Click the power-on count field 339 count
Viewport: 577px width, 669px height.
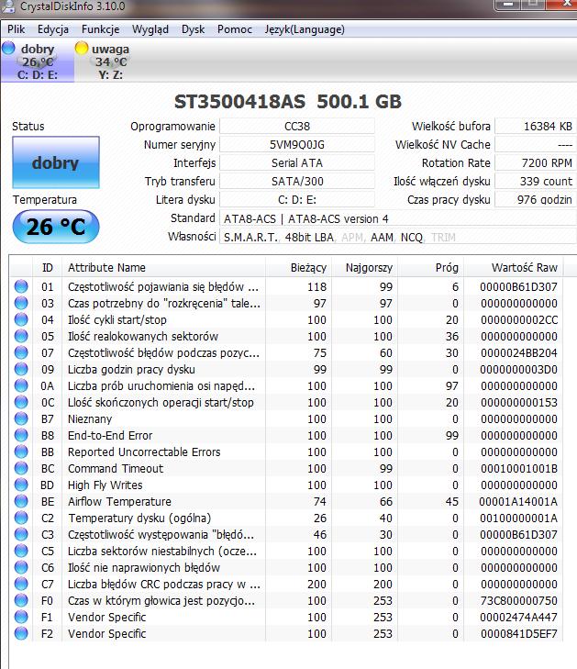[x=536, y=182]
